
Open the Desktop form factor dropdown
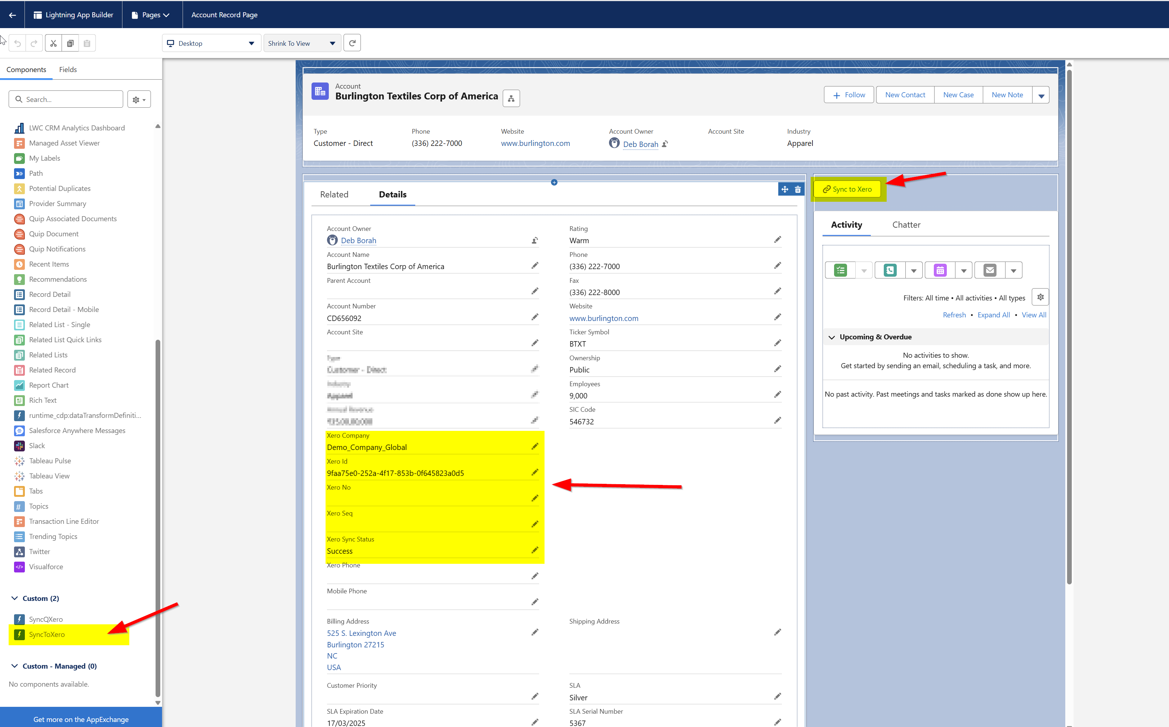[x=211, y=43]
